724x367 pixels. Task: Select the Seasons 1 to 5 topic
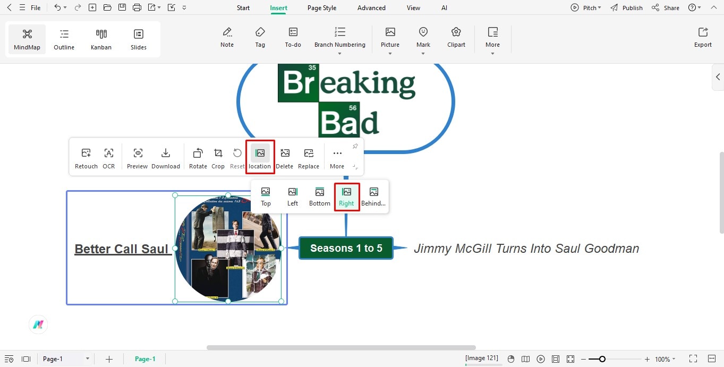(346, 248)
